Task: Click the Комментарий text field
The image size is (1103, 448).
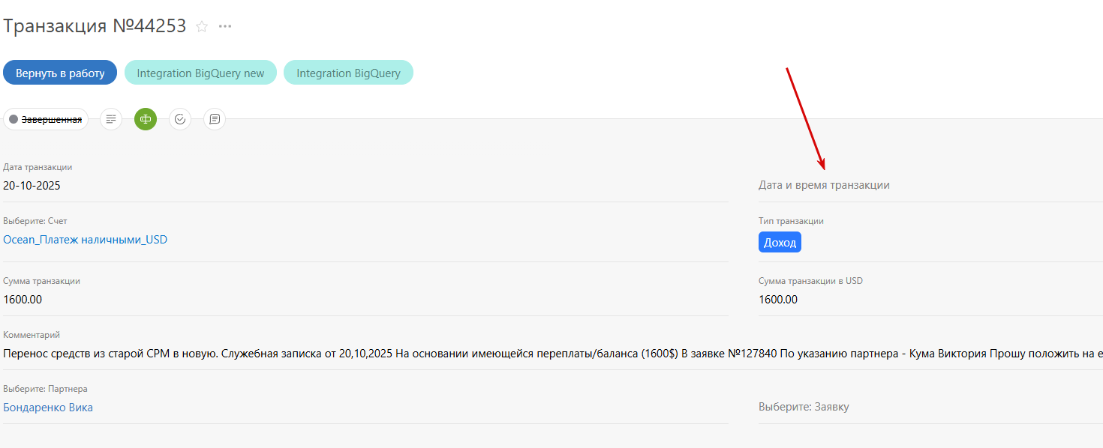Action: point(525,354)
